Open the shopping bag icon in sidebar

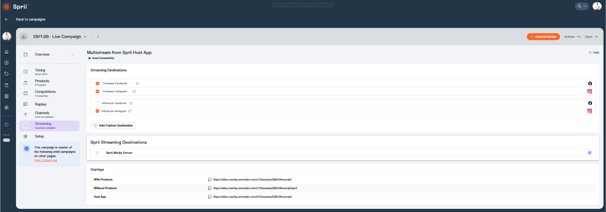click(7, 85)
